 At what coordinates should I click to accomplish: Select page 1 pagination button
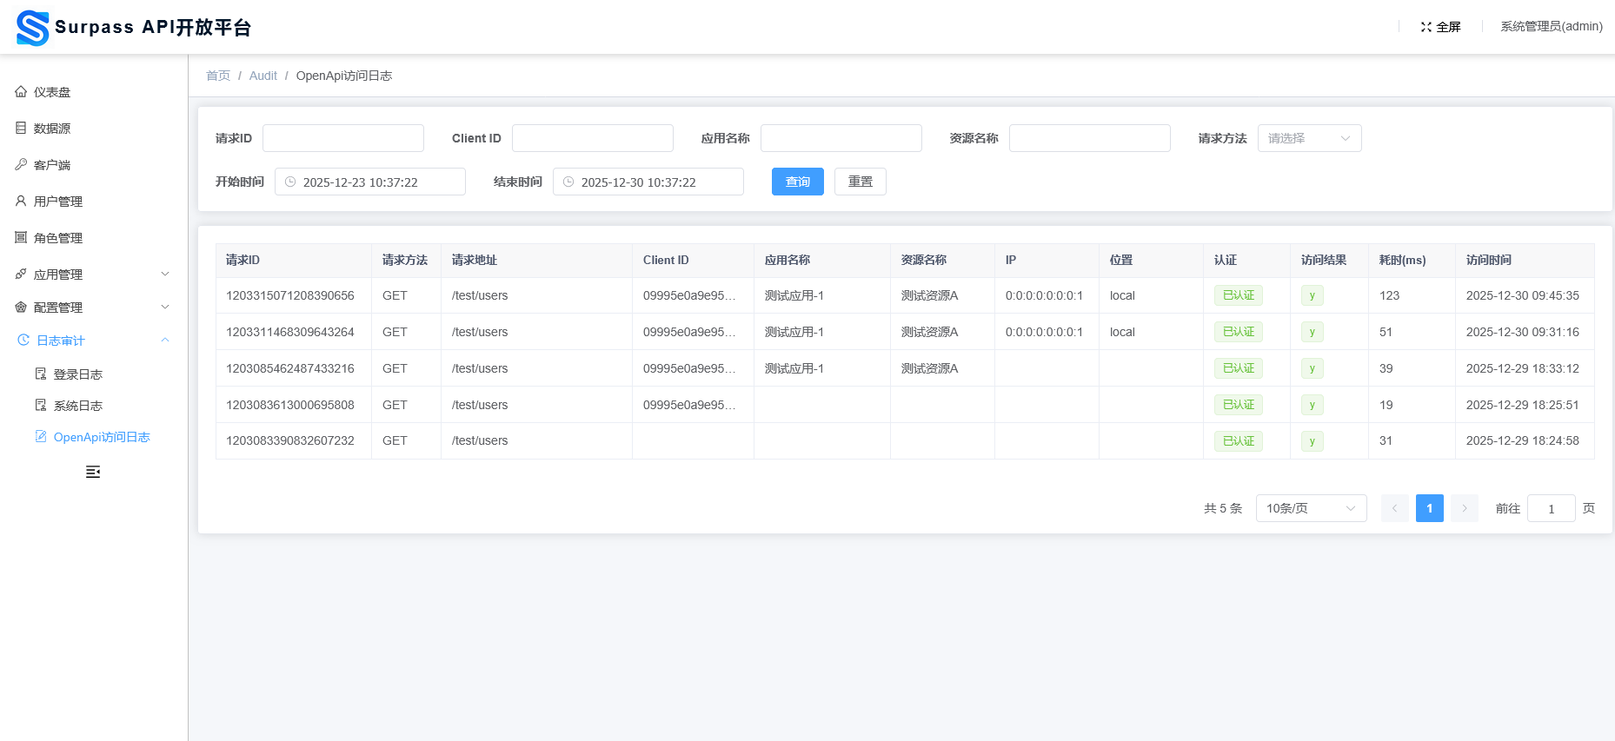pyautogui.click(x=1430, y=508)
